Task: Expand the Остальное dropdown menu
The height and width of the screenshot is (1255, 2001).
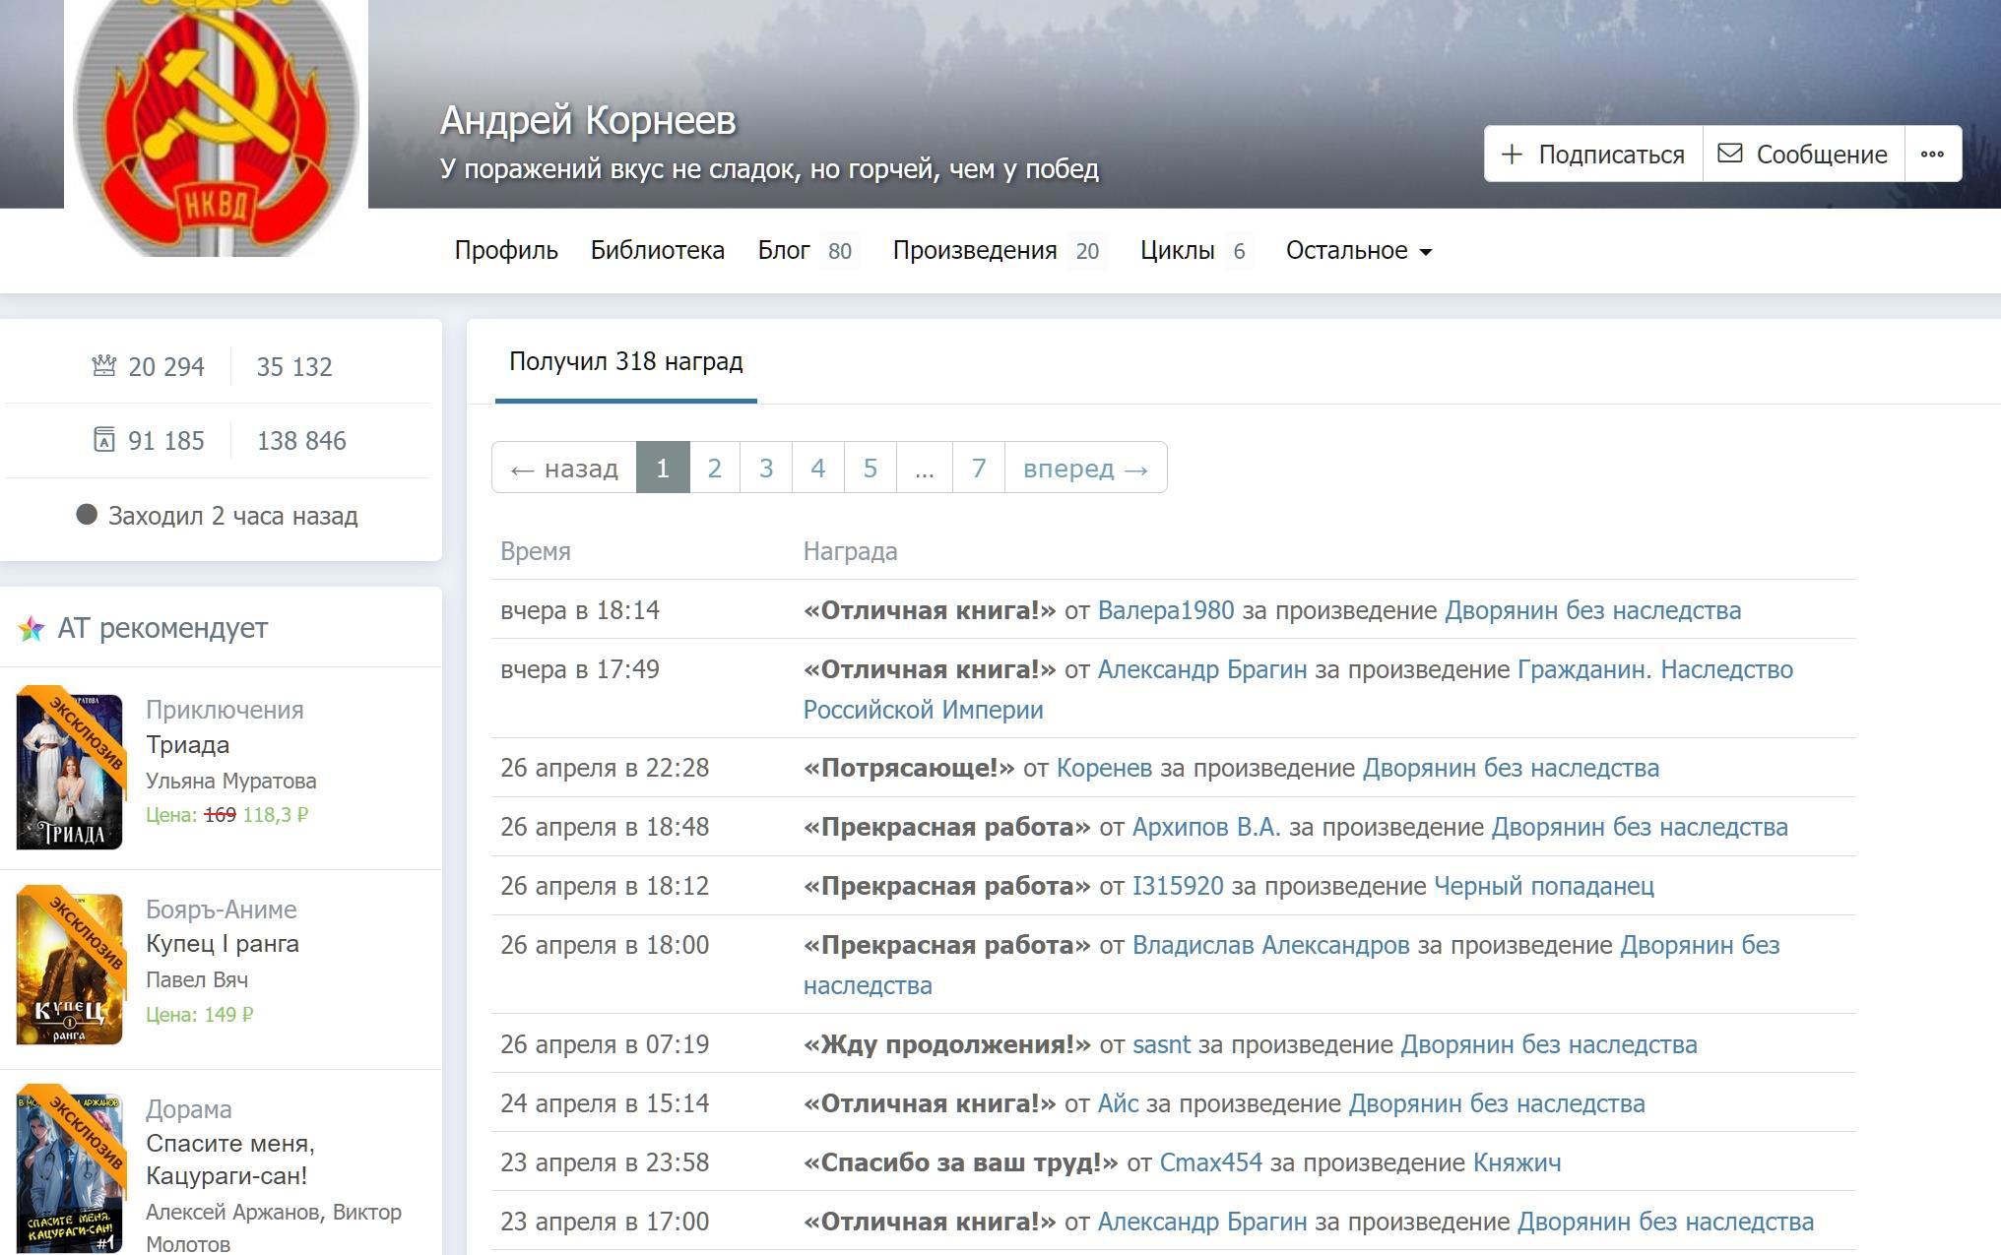Action: [x=1358, y=251]
